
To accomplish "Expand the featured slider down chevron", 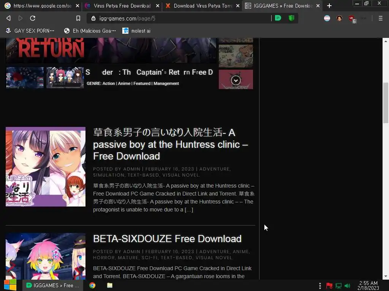I will tap(236, 80).
